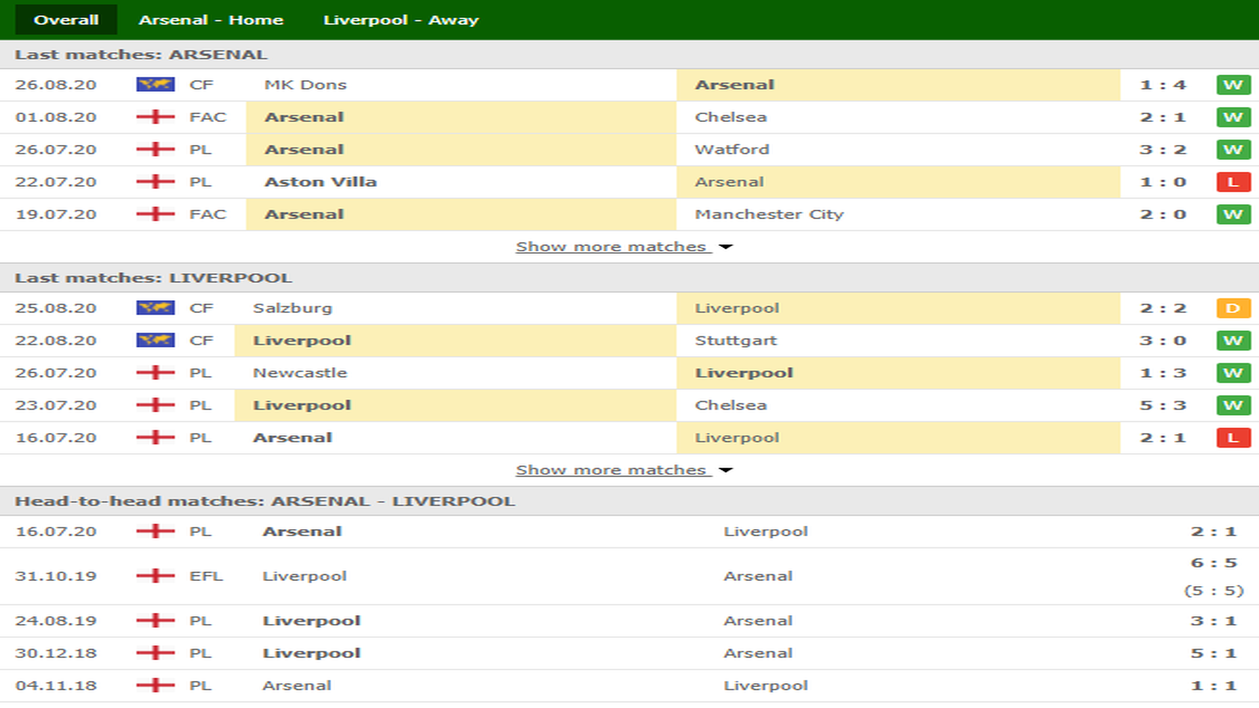Click the FAC label on 19.07.20 row

coord(208,214)
